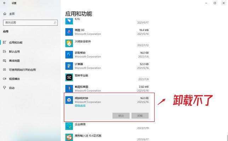Select the 获取帮助 app icon
The width and height of the screenshot is (228, 141).
pos(69,55)
